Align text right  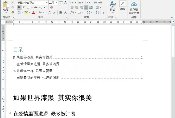pyautogui.click(x=81, y=7)
